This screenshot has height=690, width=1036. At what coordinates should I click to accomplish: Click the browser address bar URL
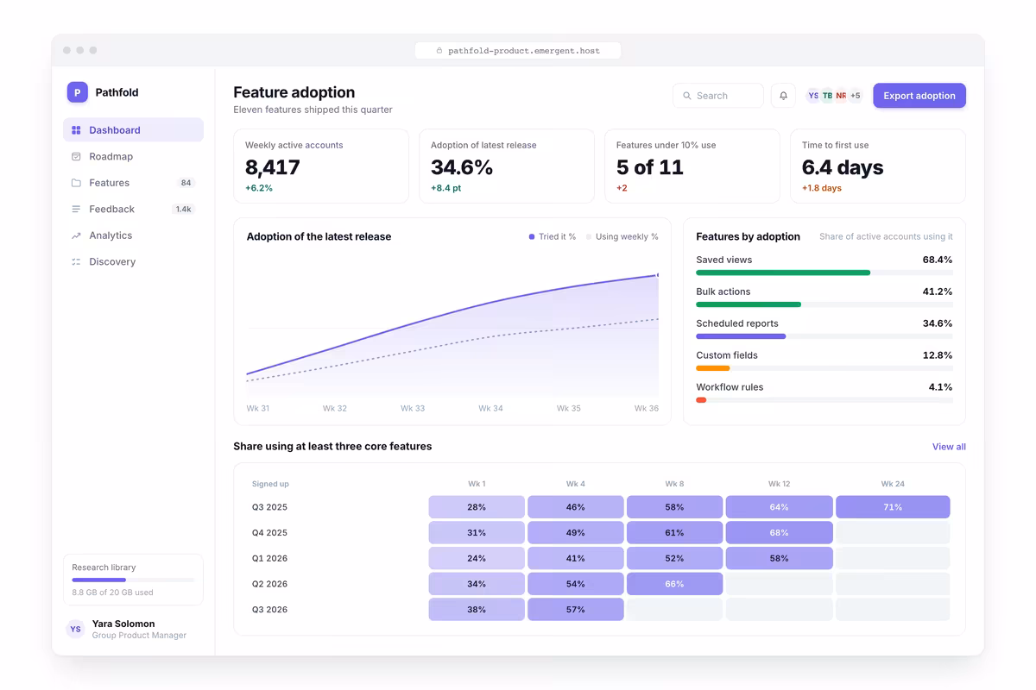click(518, 51)
